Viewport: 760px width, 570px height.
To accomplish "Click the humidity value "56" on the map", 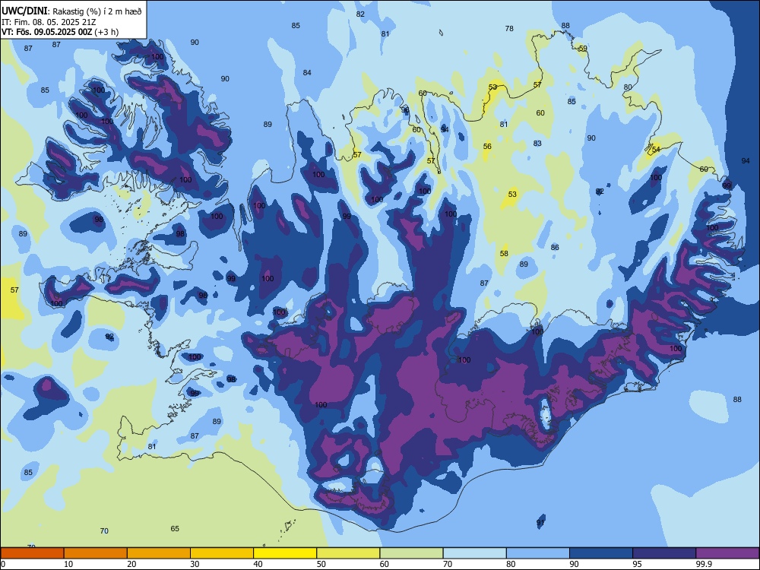I will pos(487,147).
